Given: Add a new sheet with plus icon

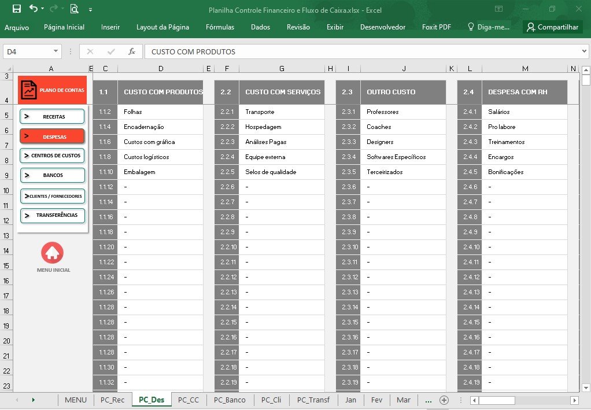Looking at the screenshot, I should (444, 400).
